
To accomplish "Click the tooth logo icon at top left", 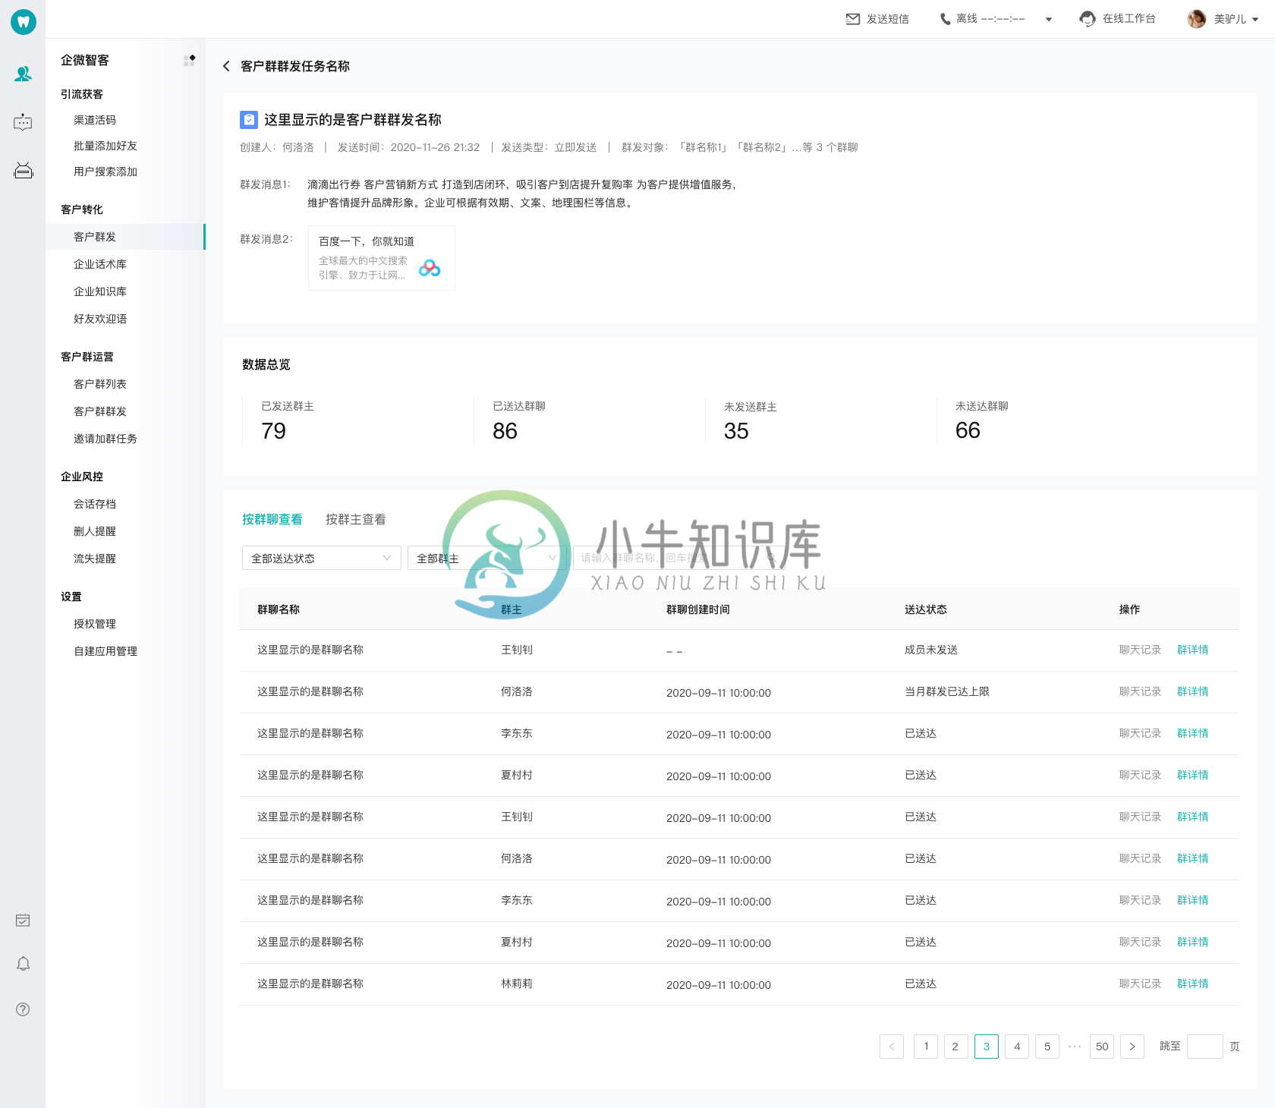I will pyautogui.click(x=23, y=22).
